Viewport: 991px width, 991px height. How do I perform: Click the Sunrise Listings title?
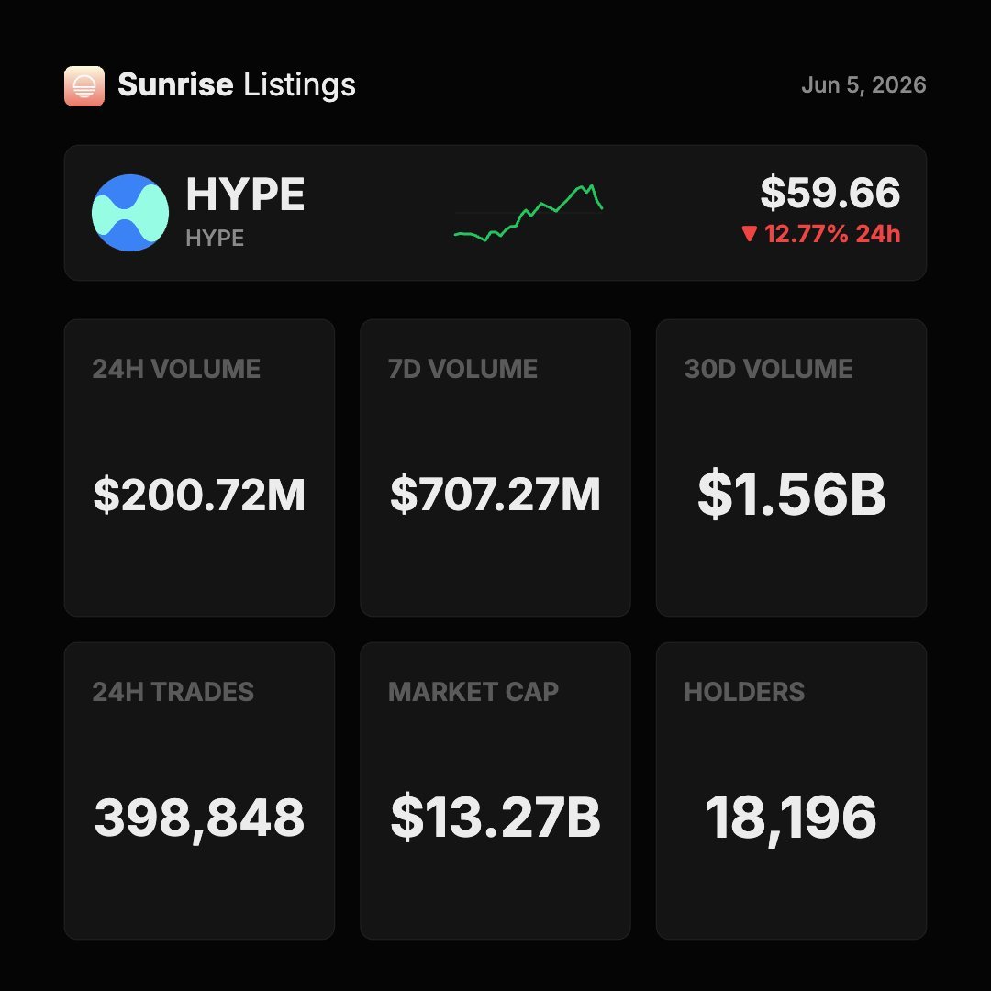click(x=237, y=85)
